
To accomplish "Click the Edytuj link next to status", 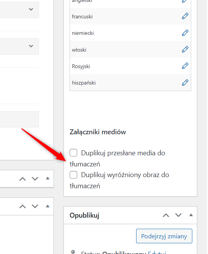I will point(157,253).
